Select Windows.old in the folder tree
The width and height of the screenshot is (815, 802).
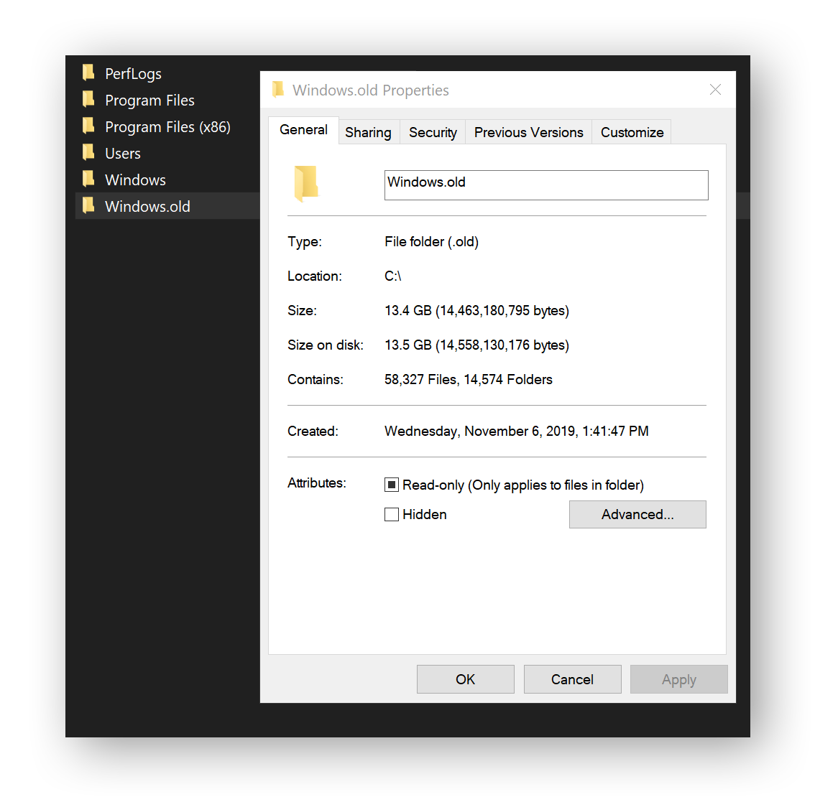147,205
